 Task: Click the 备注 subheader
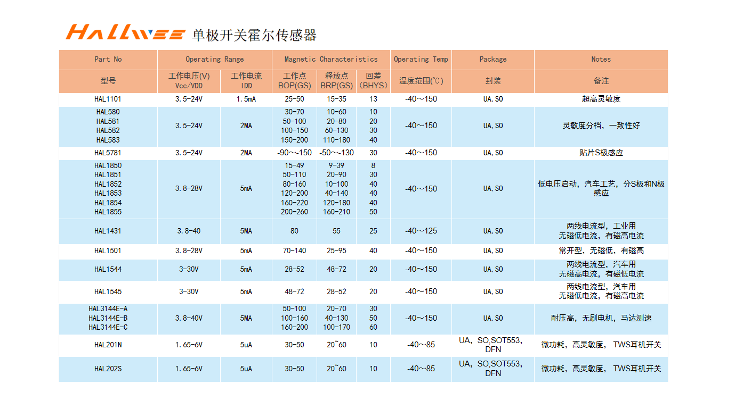601,81
